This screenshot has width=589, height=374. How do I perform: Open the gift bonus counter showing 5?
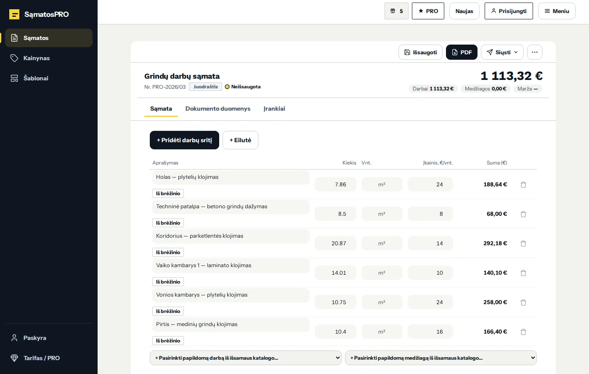(396, 11)
